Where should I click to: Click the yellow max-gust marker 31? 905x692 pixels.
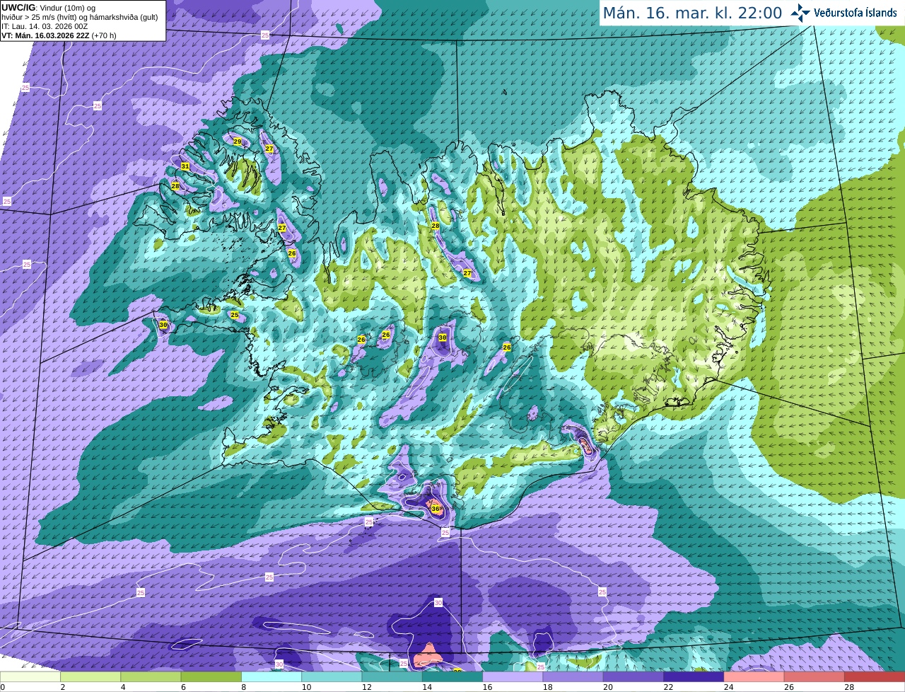[x=185, y=166]
